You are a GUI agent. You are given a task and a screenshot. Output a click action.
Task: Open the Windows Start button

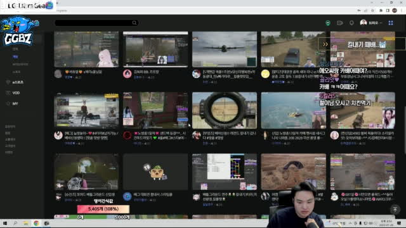[x=5, y=223]
